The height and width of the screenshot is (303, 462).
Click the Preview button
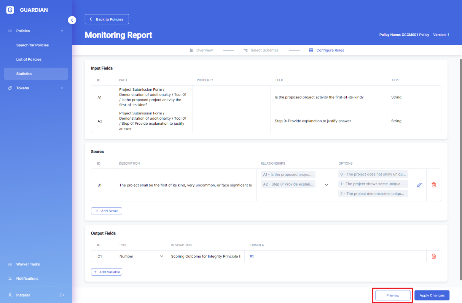(393, 295)
